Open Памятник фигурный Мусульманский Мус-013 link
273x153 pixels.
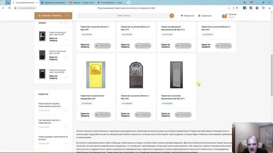coord(173,28)
